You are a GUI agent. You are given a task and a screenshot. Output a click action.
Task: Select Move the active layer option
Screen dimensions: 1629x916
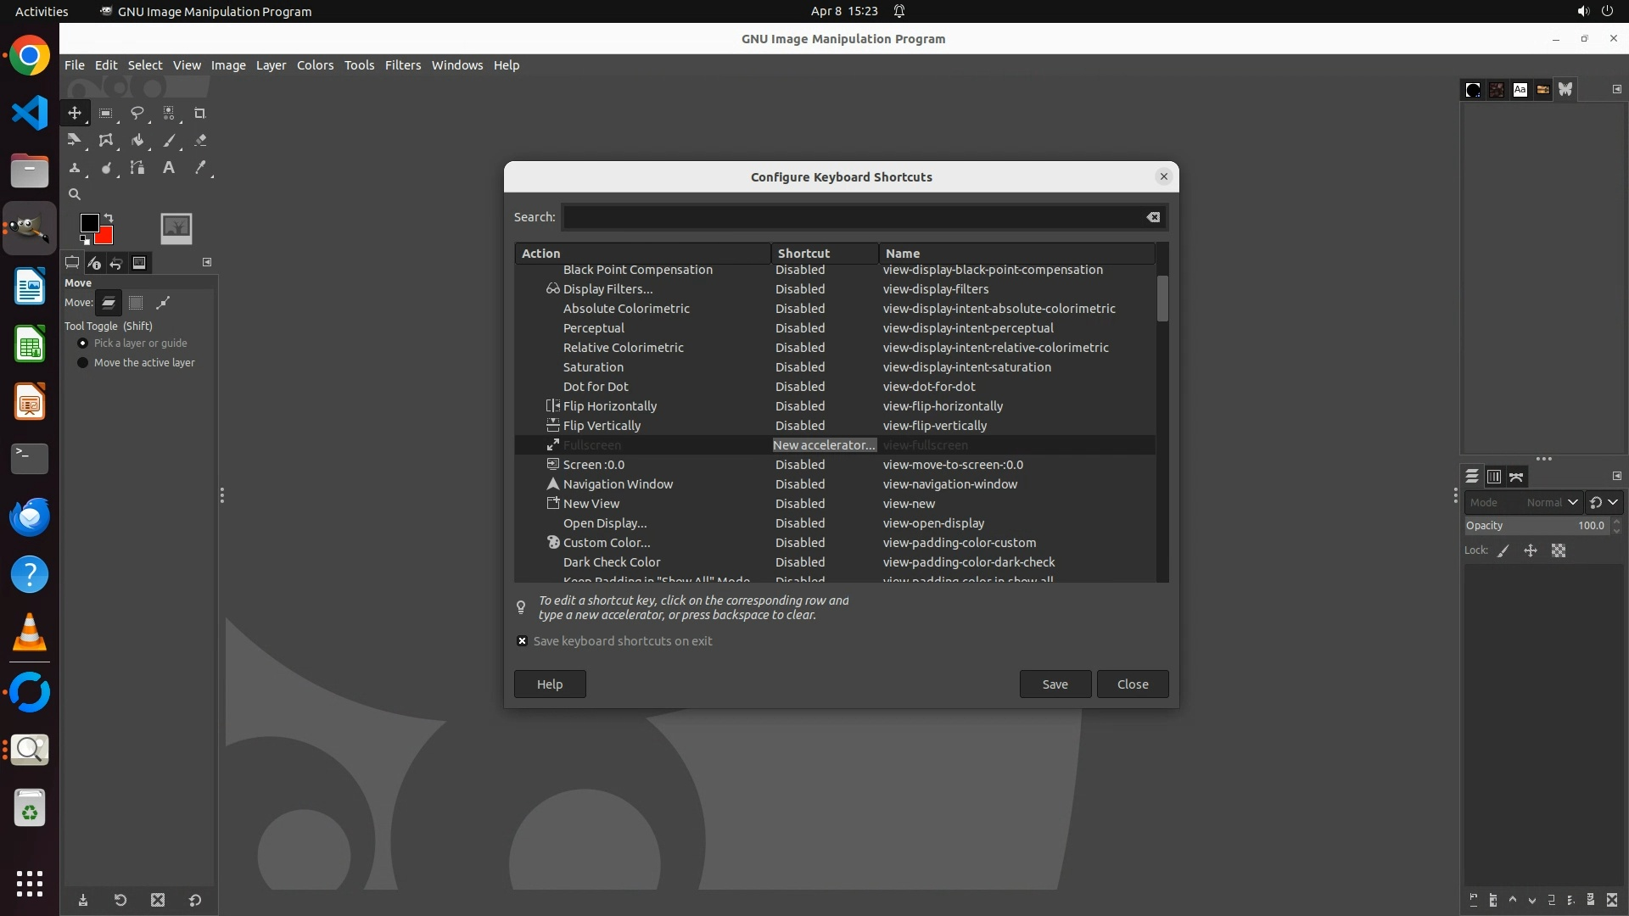[82, 363]
